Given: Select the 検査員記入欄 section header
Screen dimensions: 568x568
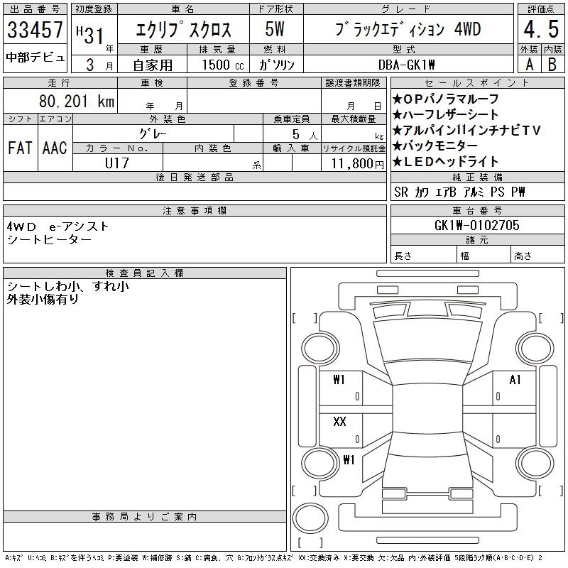Looking at the screenshot, I should 145,273.
